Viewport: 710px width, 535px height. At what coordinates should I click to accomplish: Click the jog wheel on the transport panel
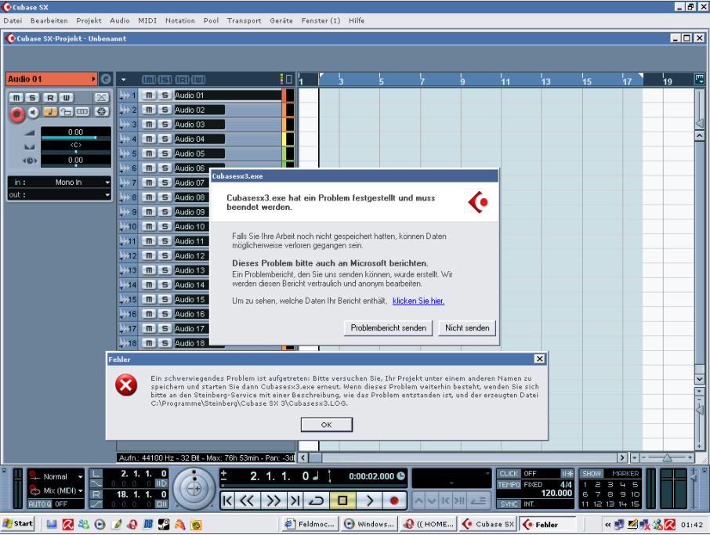click(194, 489)
